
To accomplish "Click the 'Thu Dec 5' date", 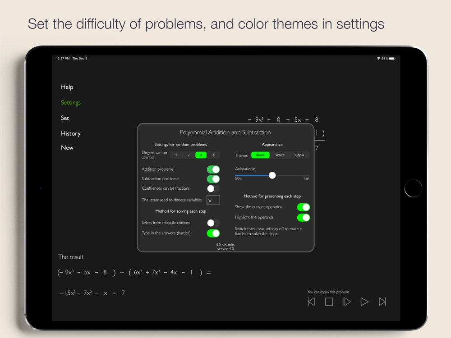I will (80, 58).
